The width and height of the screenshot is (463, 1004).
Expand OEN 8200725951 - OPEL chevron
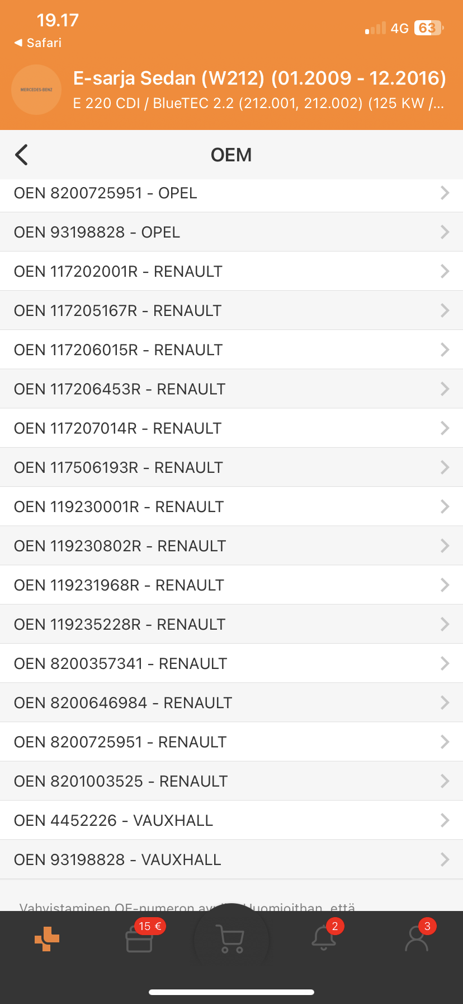[445, 193]
